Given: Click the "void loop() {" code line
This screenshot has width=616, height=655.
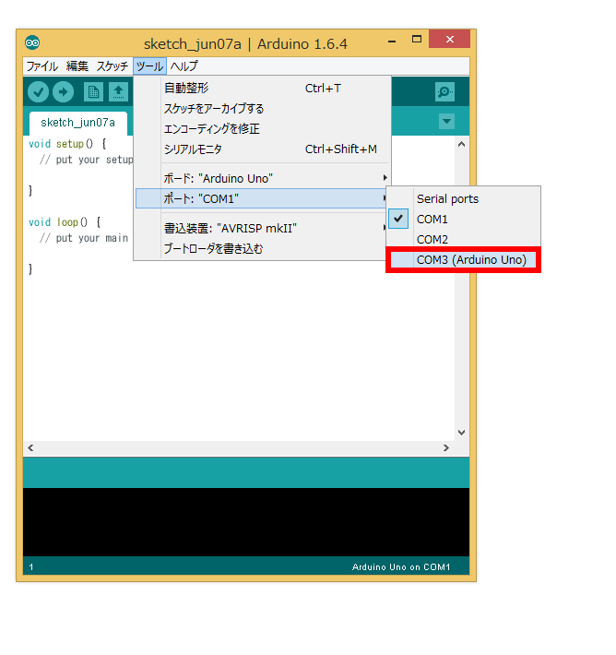Looking at the screenshot, I should [65, 222].
